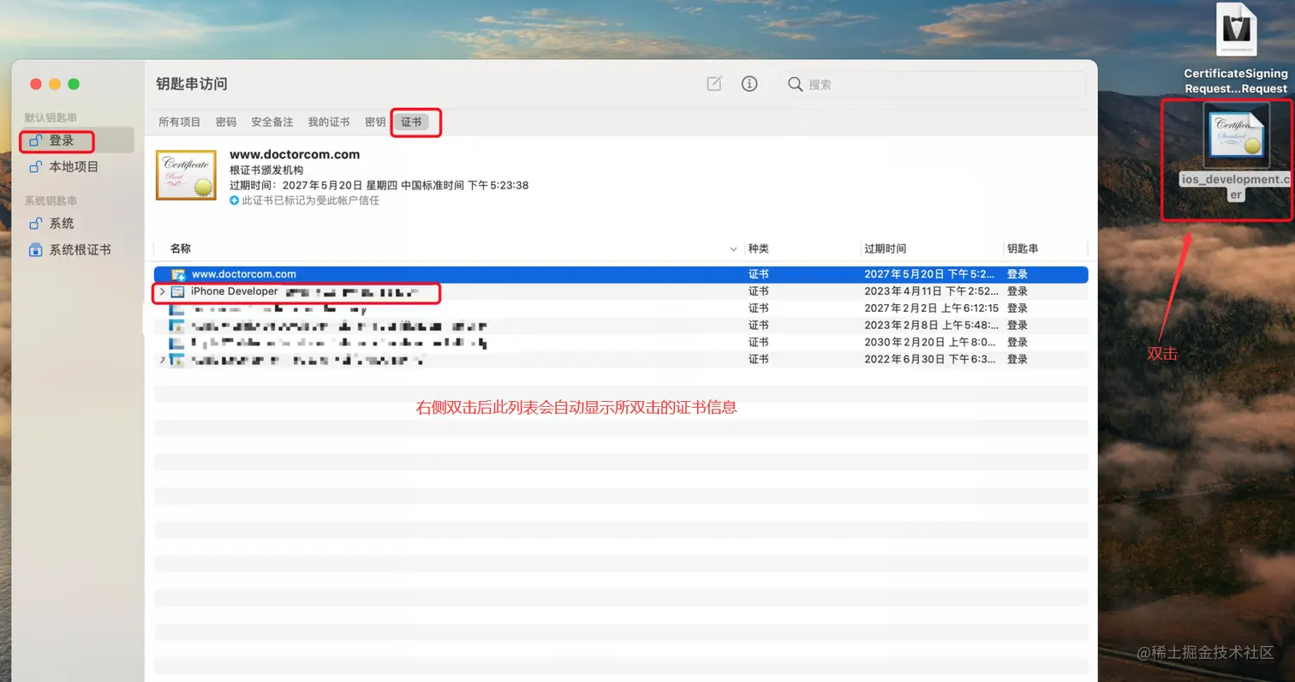The height and width of the screenshot is (682, 1295).
Task: Click 证书 kind cell in the iPhone Developer row
Action: coord(758,291)
